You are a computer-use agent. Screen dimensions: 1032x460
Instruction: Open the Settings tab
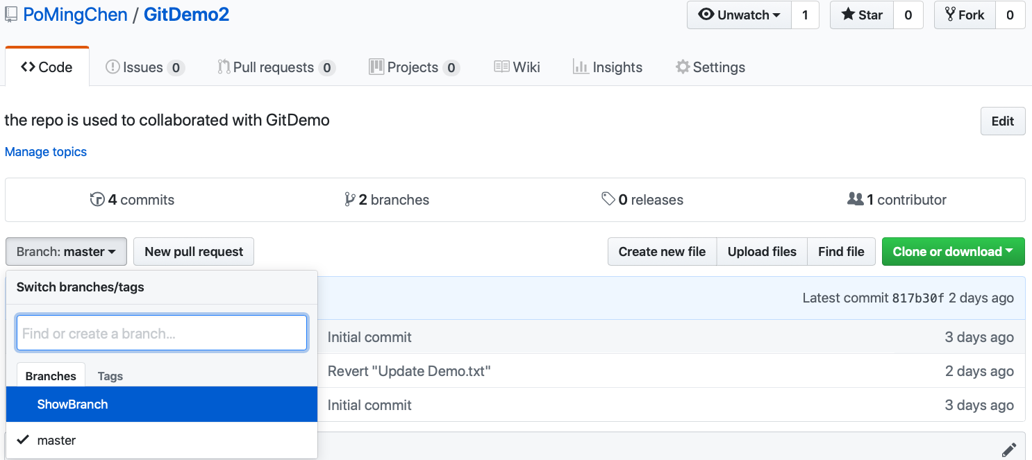[x=710, y=67]
